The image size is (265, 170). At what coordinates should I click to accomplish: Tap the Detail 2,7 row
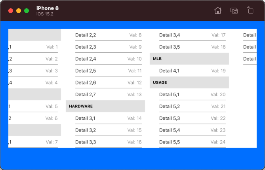click(x=105, y=94)
